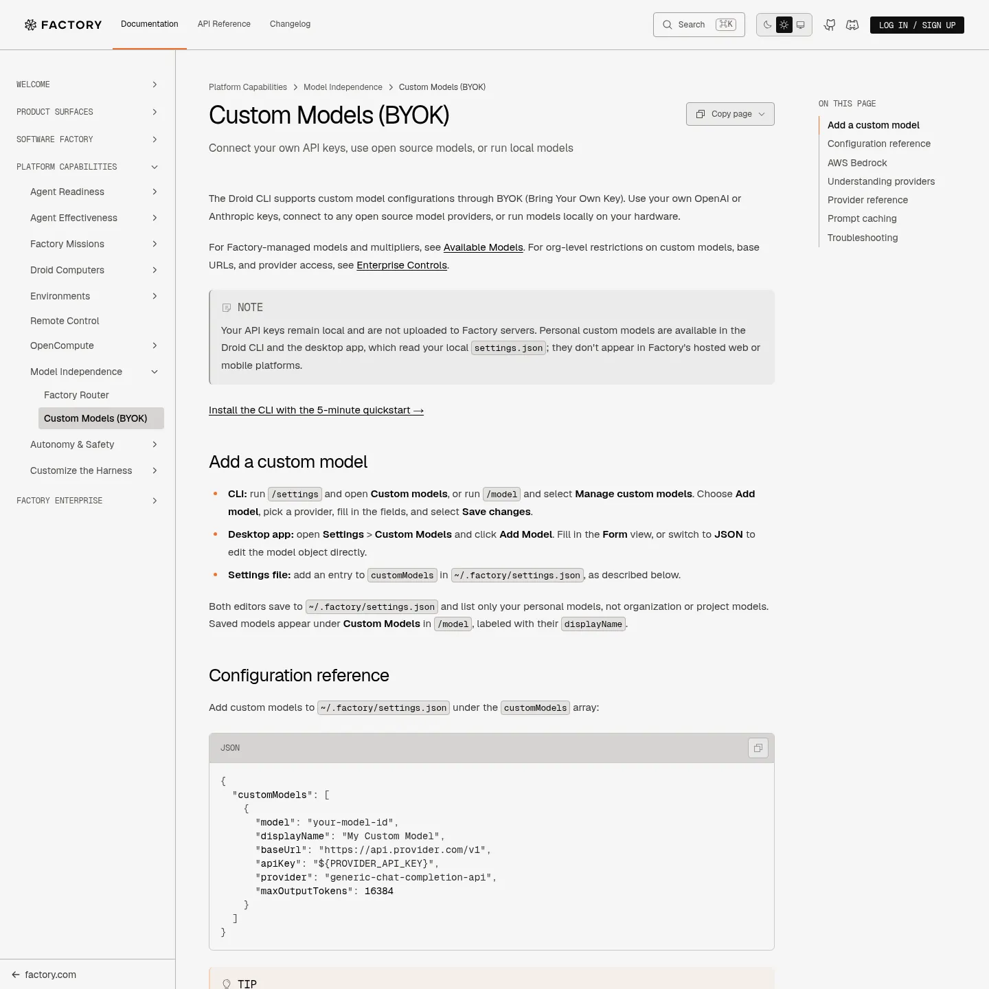This screenshot has height=989, width=989.
Task: Copy the JSON code block
Action: click(x=758, y=748)
